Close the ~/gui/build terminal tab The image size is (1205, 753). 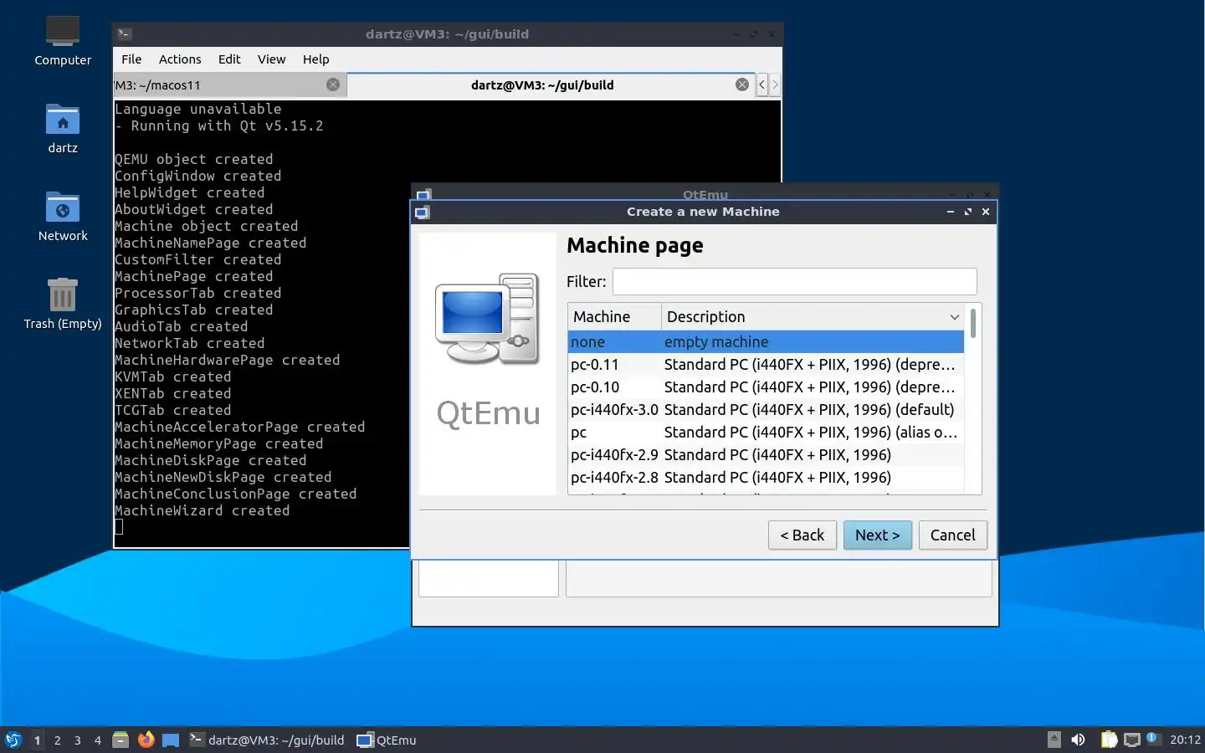[742, 85]
